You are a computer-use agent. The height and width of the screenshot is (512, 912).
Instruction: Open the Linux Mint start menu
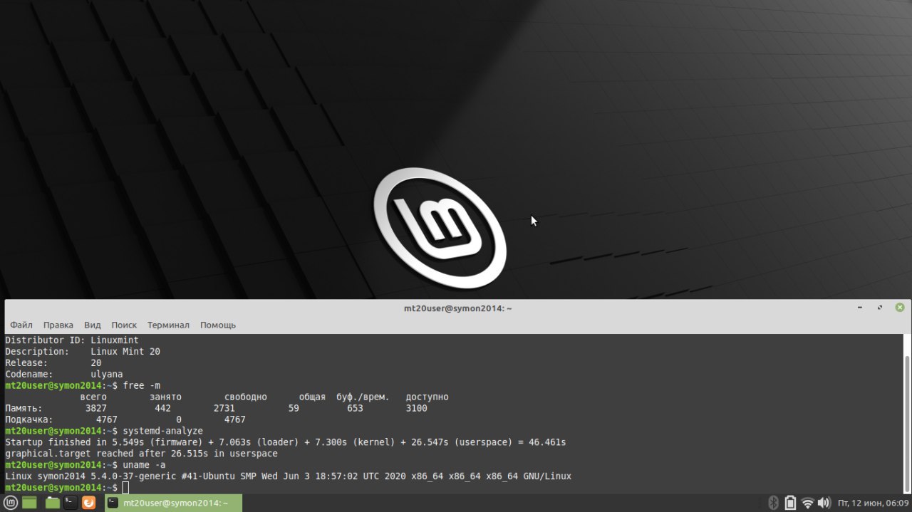point(9,503)
